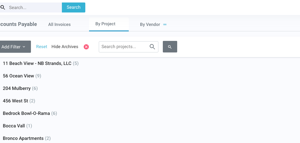
Task: Click into the Search projects field
Action: (x=123, y=47)
